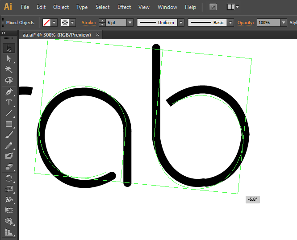Open the Select menu
The width and height of the screenshot is (297, 240).
click(x=102, y=7)
